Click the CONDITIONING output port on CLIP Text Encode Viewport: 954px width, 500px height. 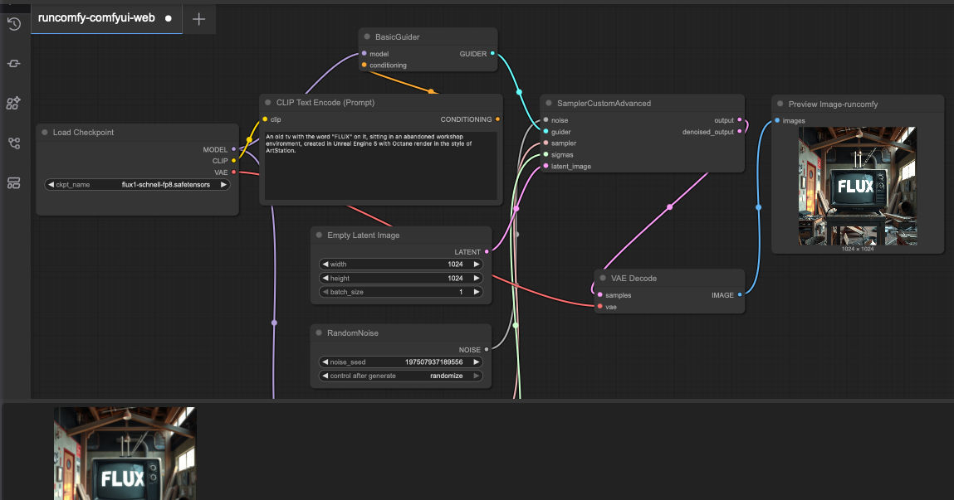click(497, 119)
